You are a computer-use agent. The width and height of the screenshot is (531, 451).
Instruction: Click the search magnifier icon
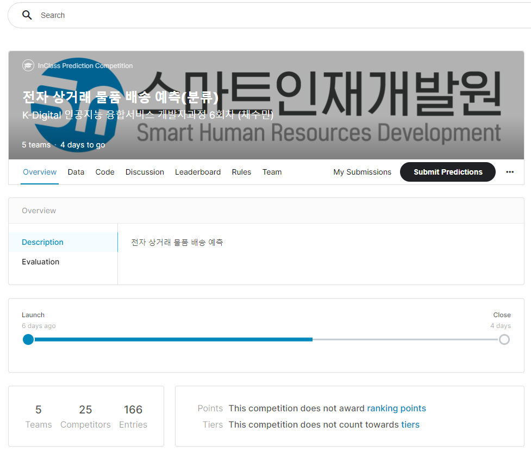pos(27,15)
